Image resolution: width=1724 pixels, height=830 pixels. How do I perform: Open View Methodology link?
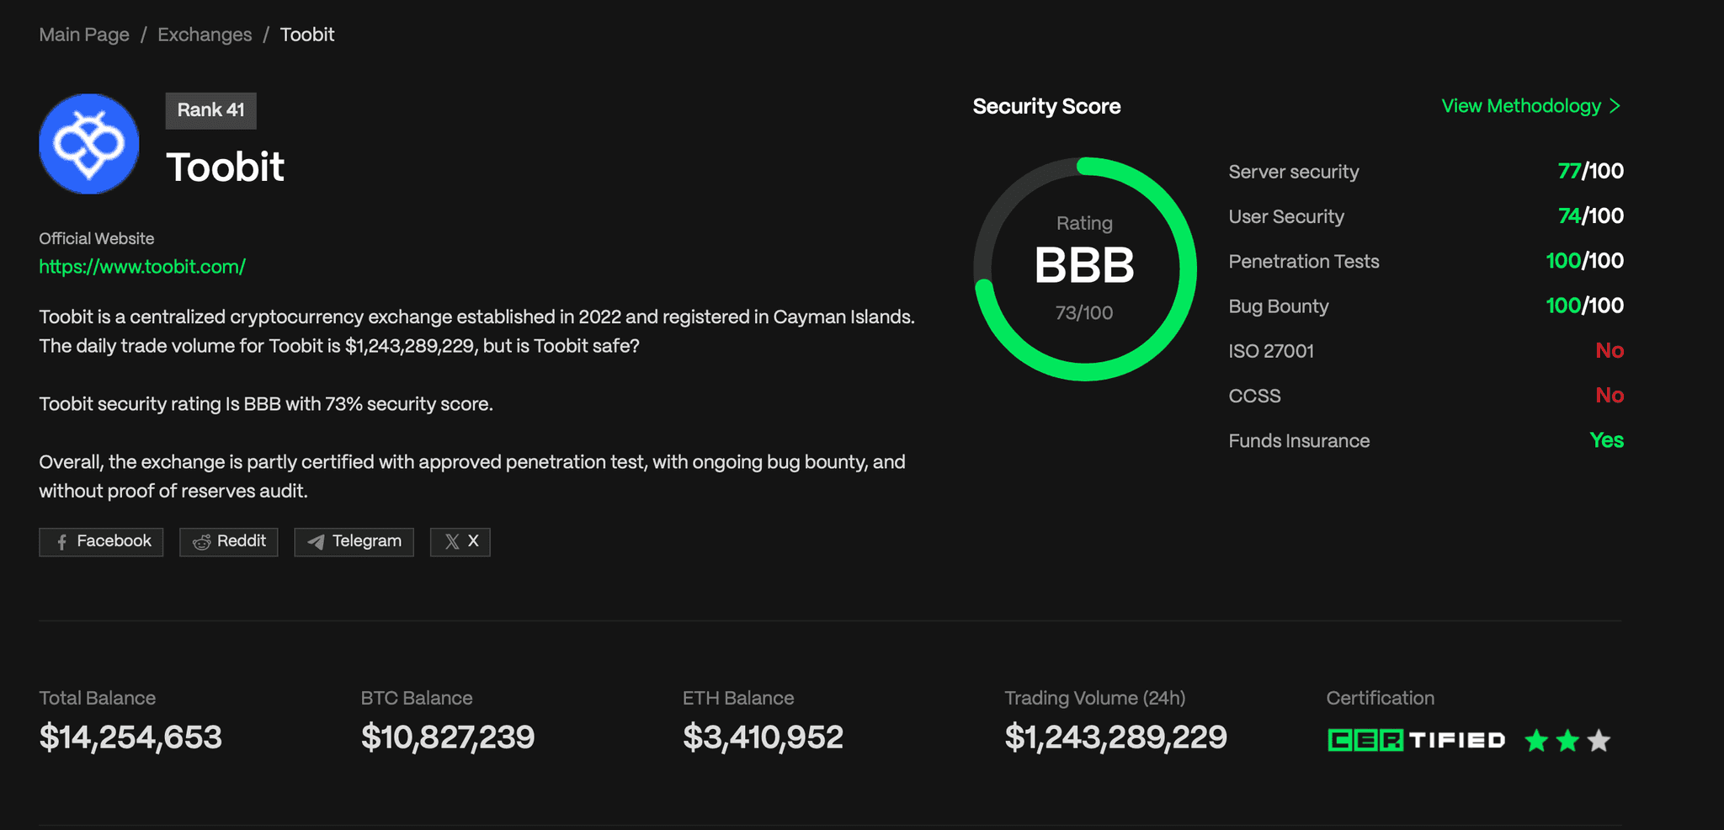(1520, 106)
